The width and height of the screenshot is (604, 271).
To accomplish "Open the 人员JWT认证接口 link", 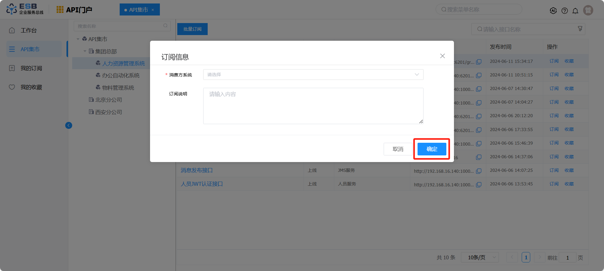I will [x=202, y=184].
